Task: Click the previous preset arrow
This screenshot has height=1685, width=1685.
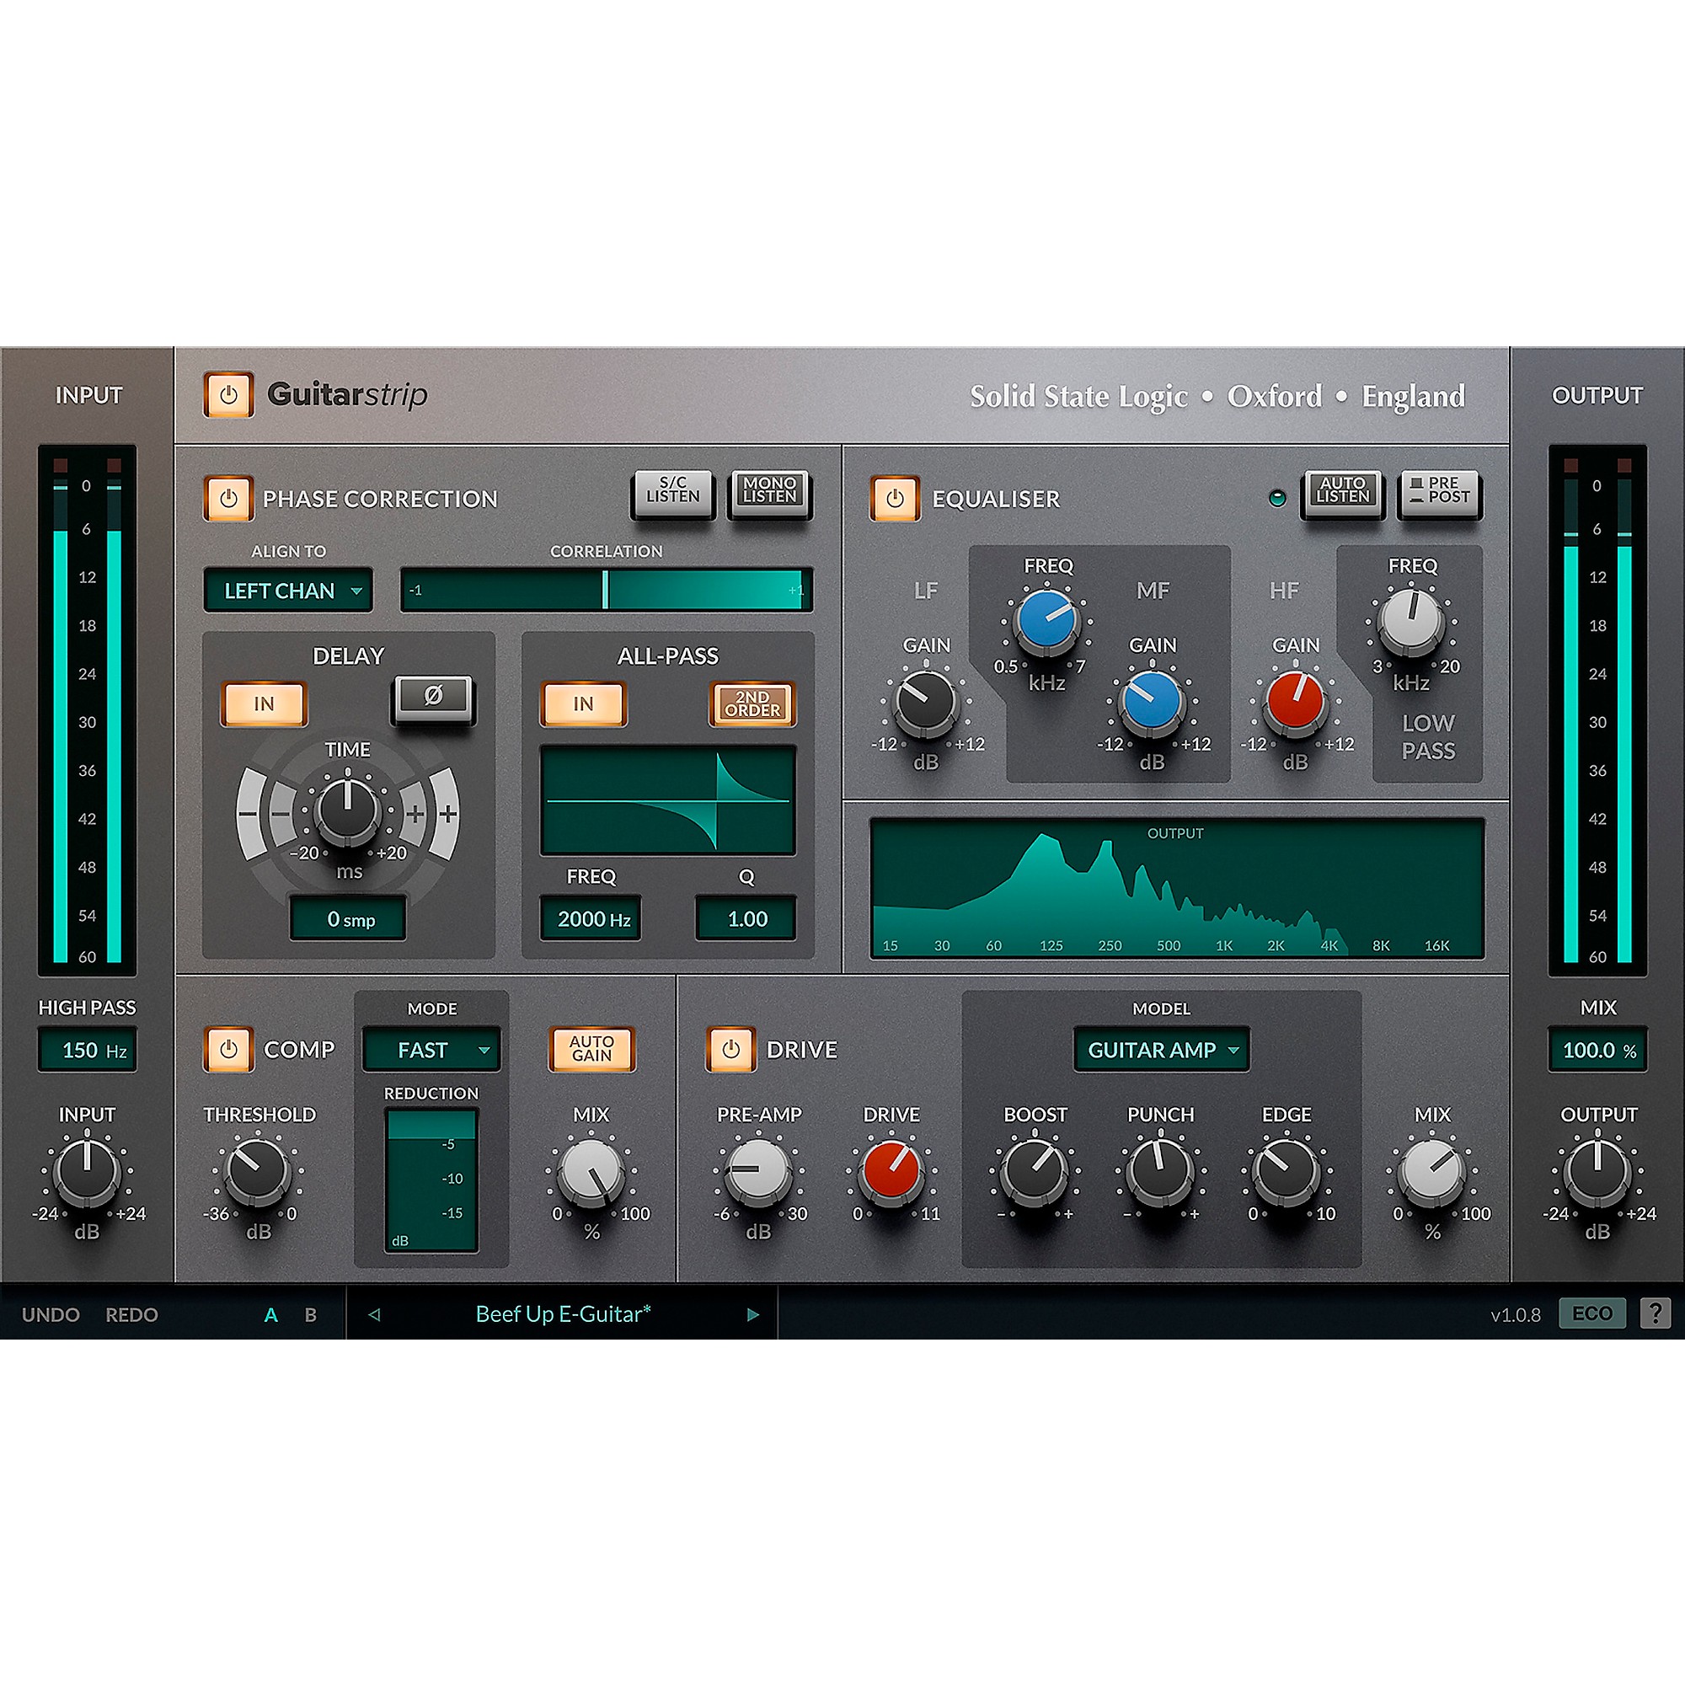Action: tap(374, 1314)
